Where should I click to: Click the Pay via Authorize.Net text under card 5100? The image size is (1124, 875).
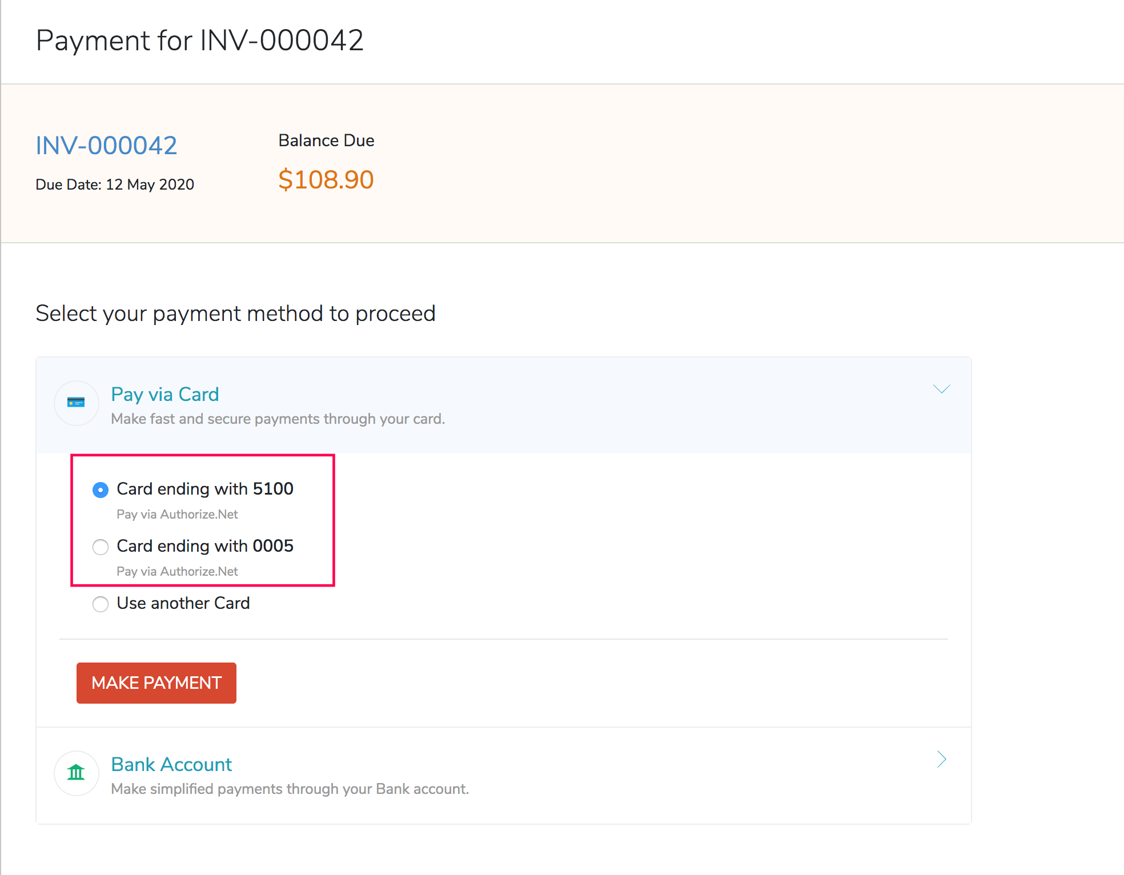[x=176, y=514]
